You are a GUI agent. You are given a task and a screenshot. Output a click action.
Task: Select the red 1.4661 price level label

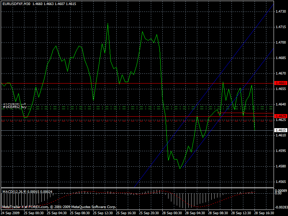[280, 83]
